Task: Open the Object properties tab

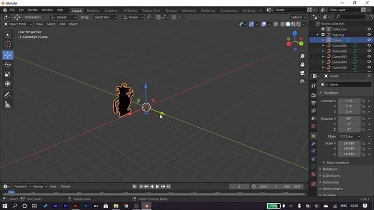Action: tap(313, 136)
